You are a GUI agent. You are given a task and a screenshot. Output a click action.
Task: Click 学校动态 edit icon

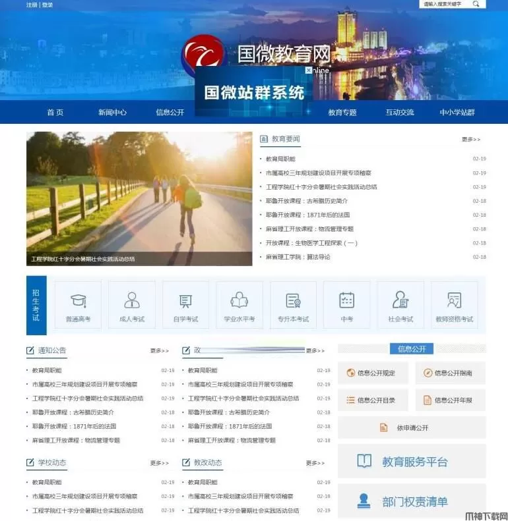[30, 462]
